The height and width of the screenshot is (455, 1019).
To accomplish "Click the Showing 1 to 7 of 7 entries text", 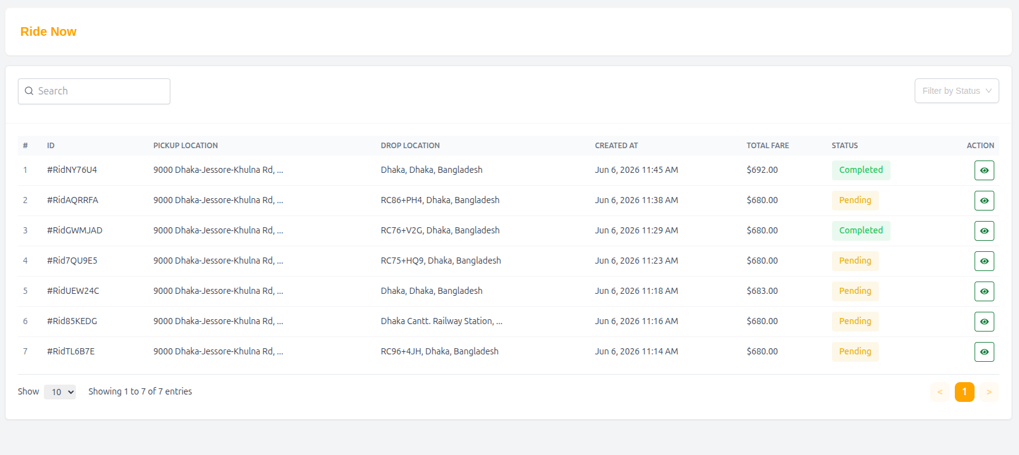I will tap(140, 391).
